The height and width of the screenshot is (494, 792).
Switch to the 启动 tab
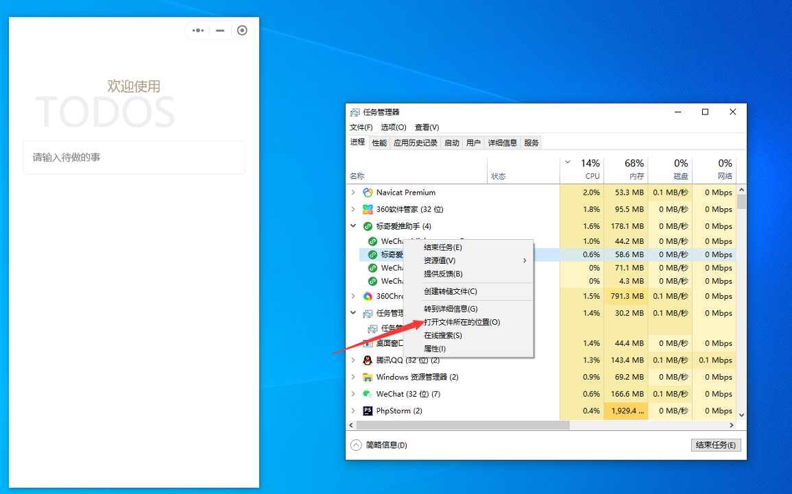(452, 143)
